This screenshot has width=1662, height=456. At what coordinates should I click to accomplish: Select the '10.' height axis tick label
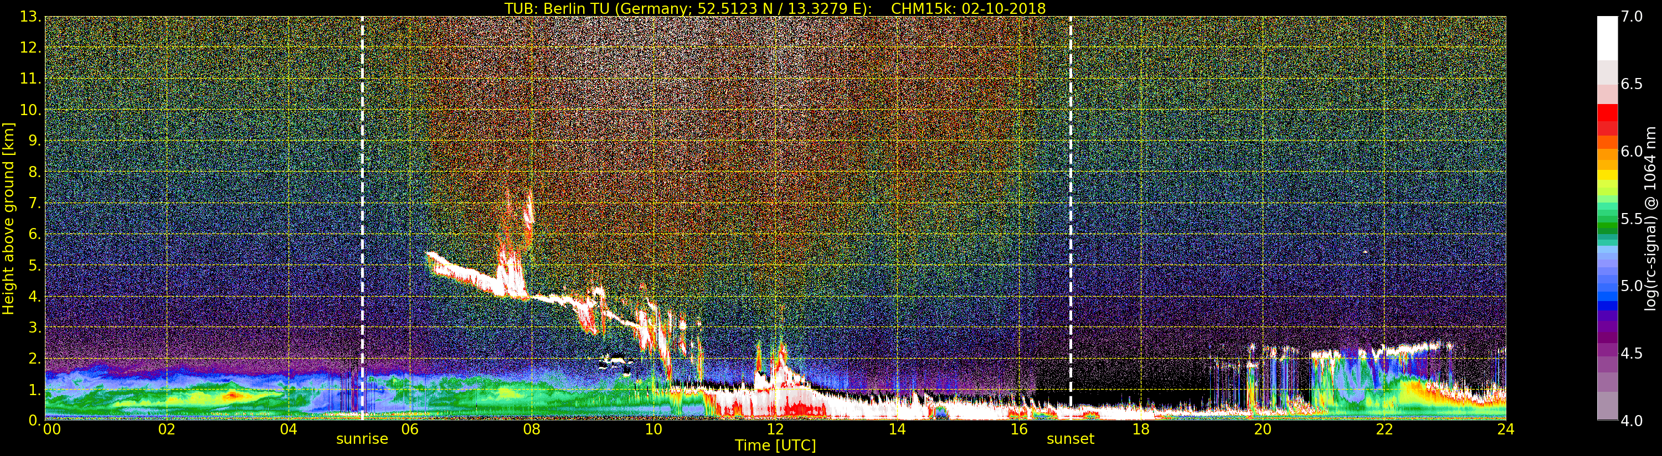click(x=31, y=110)
